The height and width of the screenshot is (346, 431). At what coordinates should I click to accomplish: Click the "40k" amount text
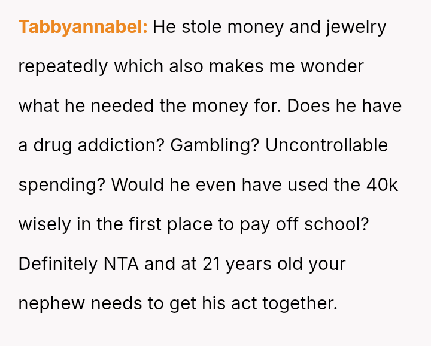tap(382, 185)
